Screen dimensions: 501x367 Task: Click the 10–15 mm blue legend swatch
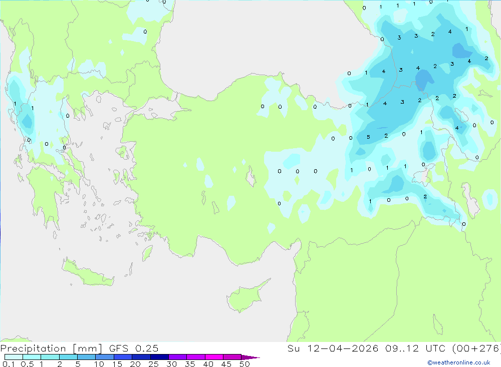(105, 357)
